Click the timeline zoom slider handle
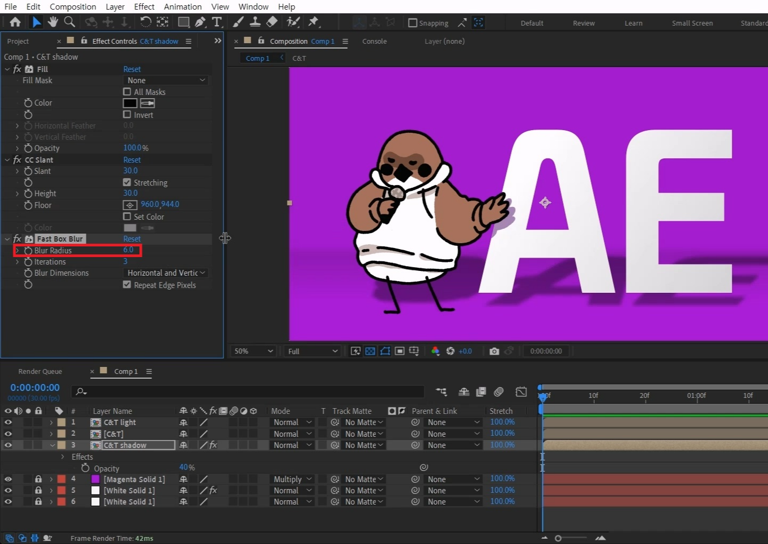This screenshot has width=768, height=544. click(558, 538)
